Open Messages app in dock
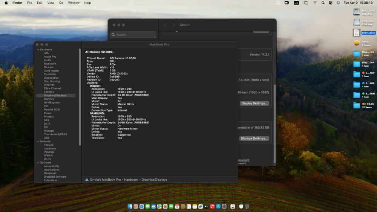The width and height of the screenshot is (377, 212). click(x=148, y=206)
